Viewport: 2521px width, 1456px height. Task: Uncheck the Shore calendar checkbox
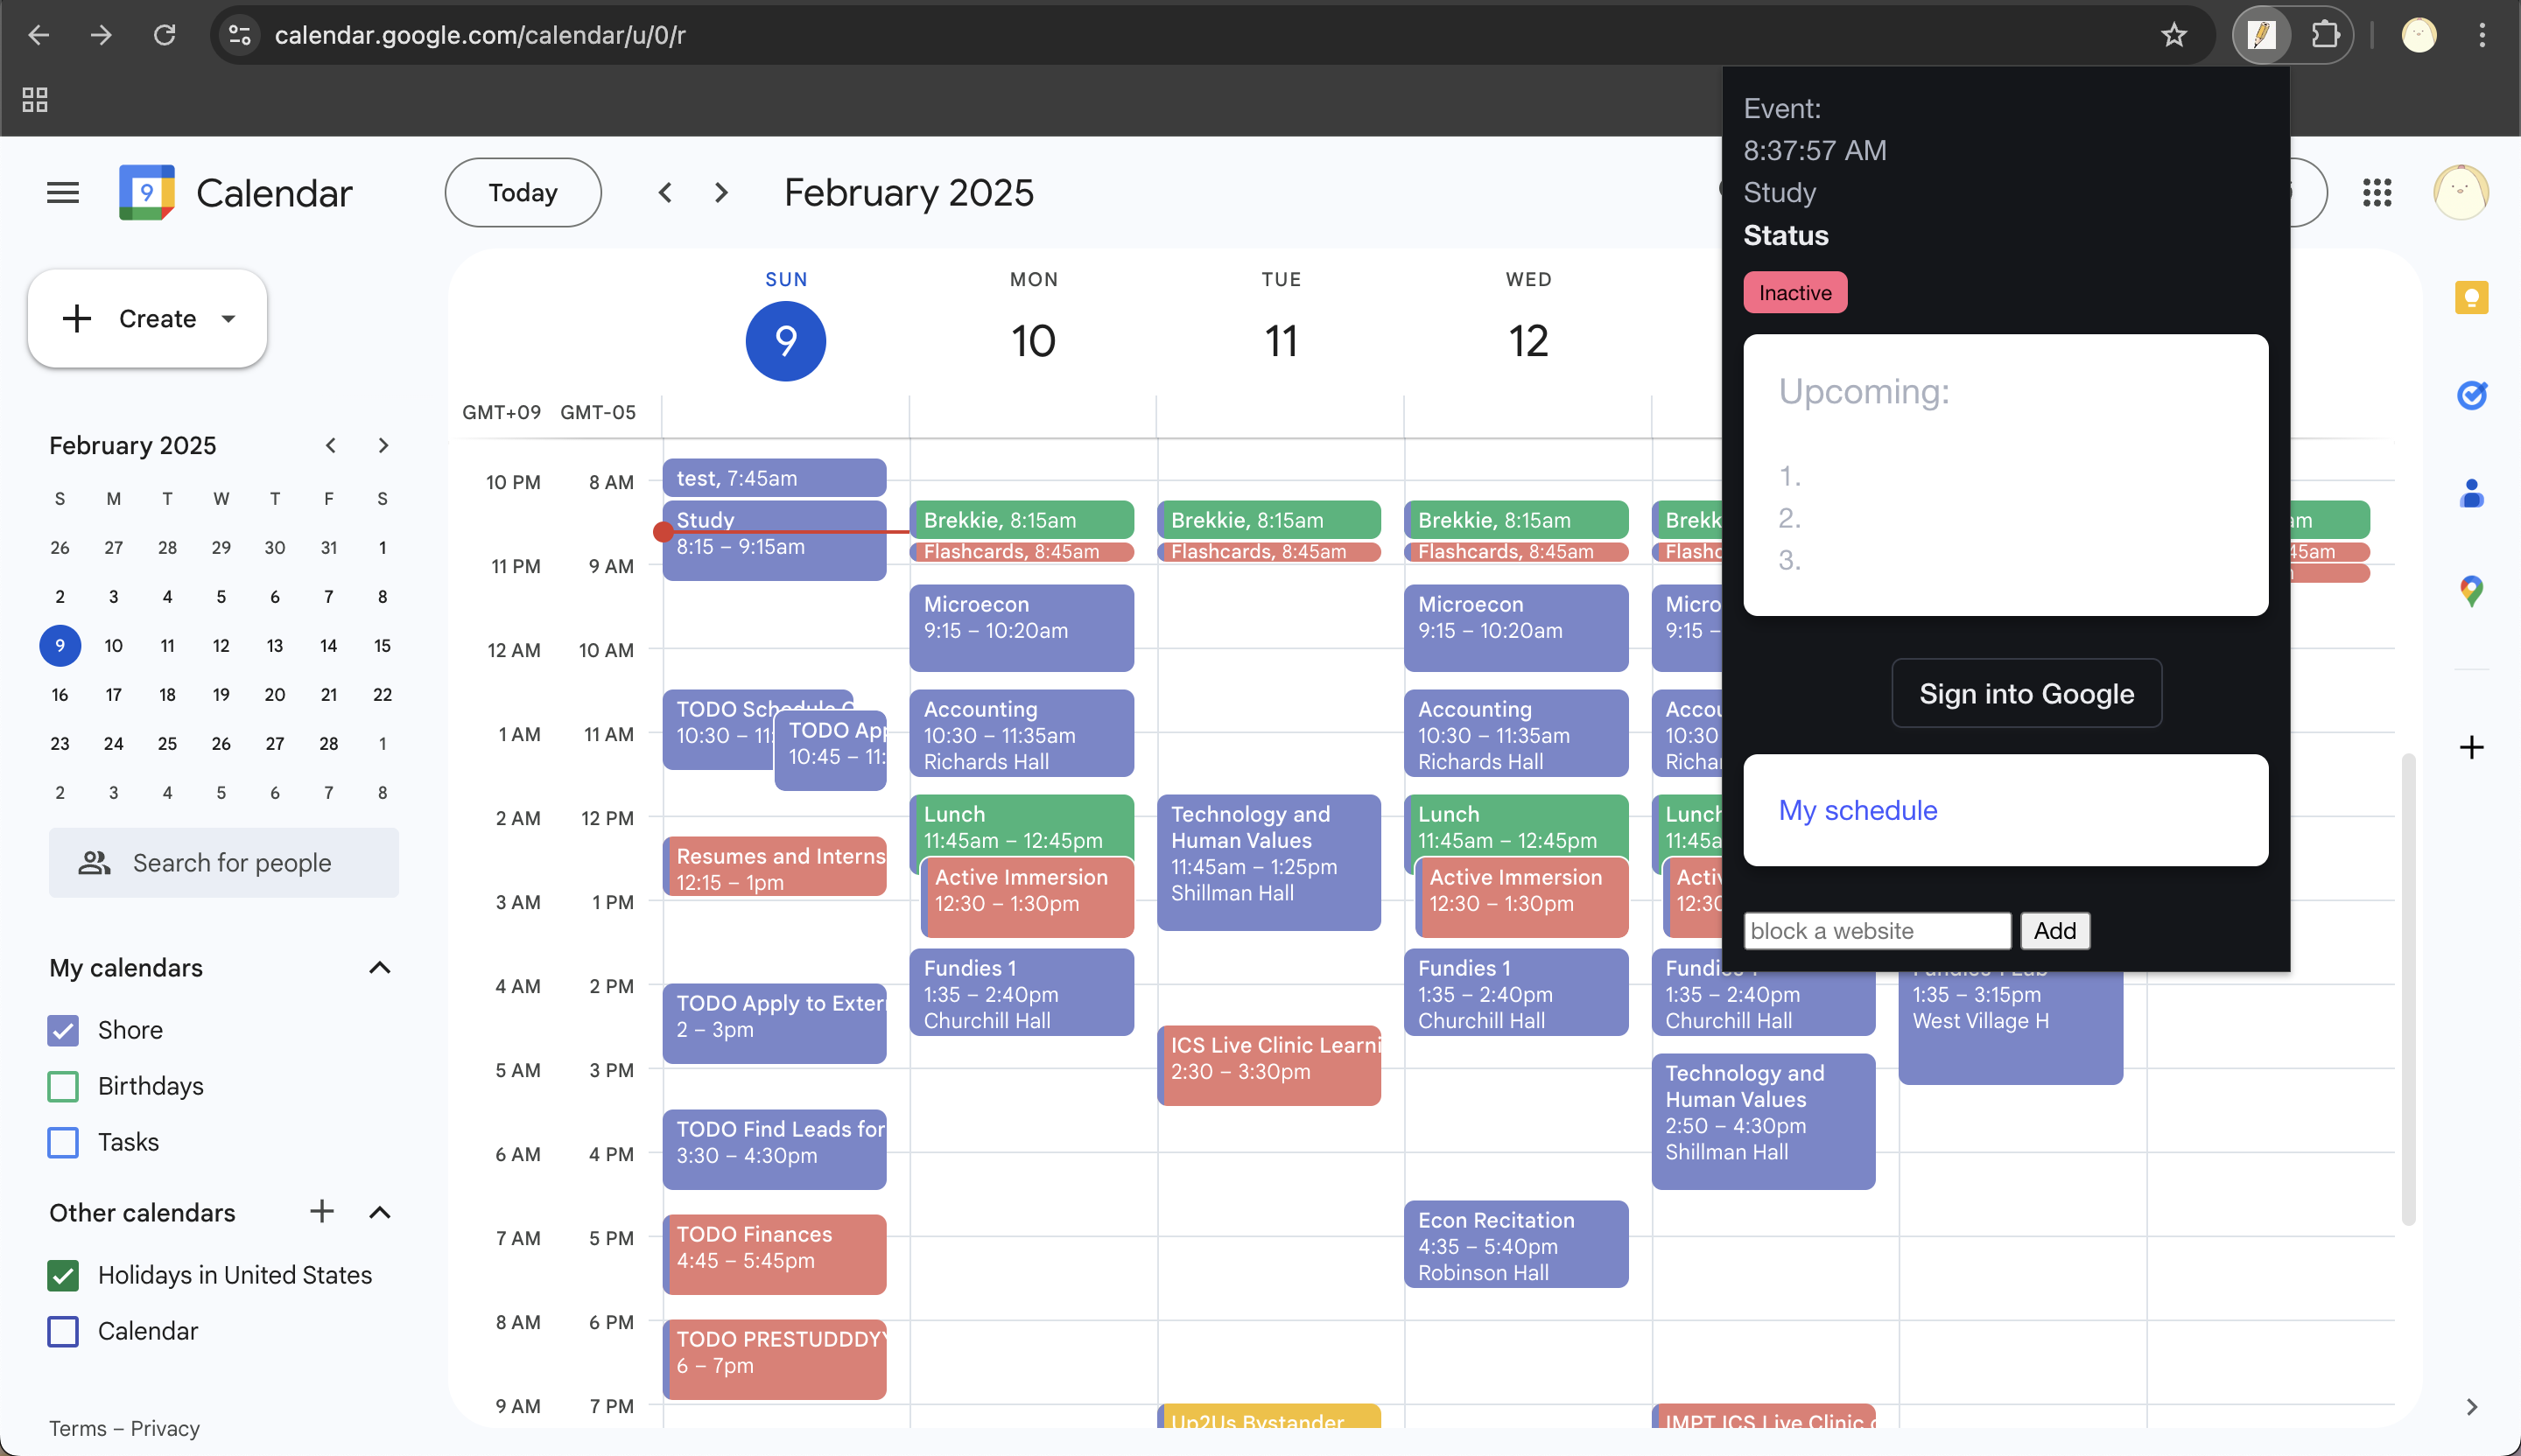coord(63,1030)
